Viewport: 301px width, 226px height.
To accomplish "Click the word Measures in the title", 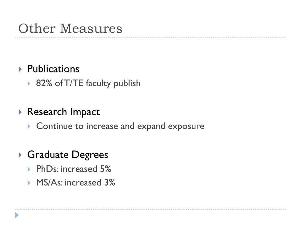I will tap(91, 29).
